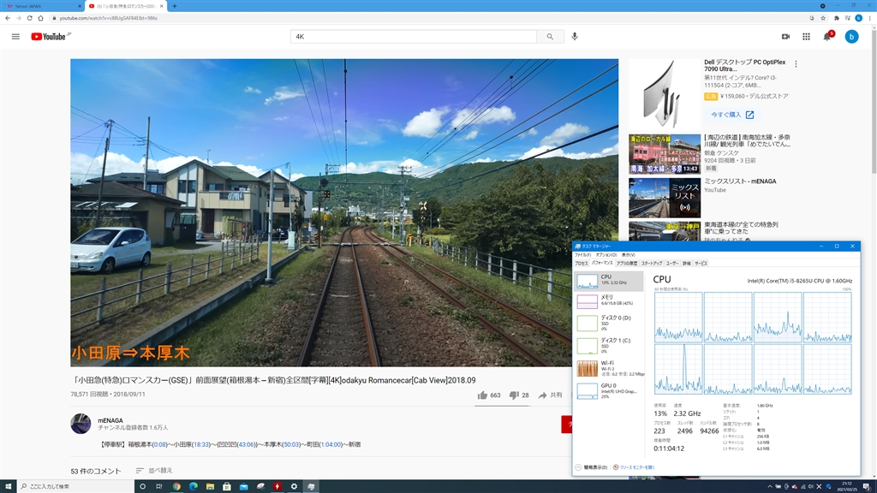Open the mENAGA channel name link
The image size is (877, 493).
pyautogui.click(x=110, y=420)
